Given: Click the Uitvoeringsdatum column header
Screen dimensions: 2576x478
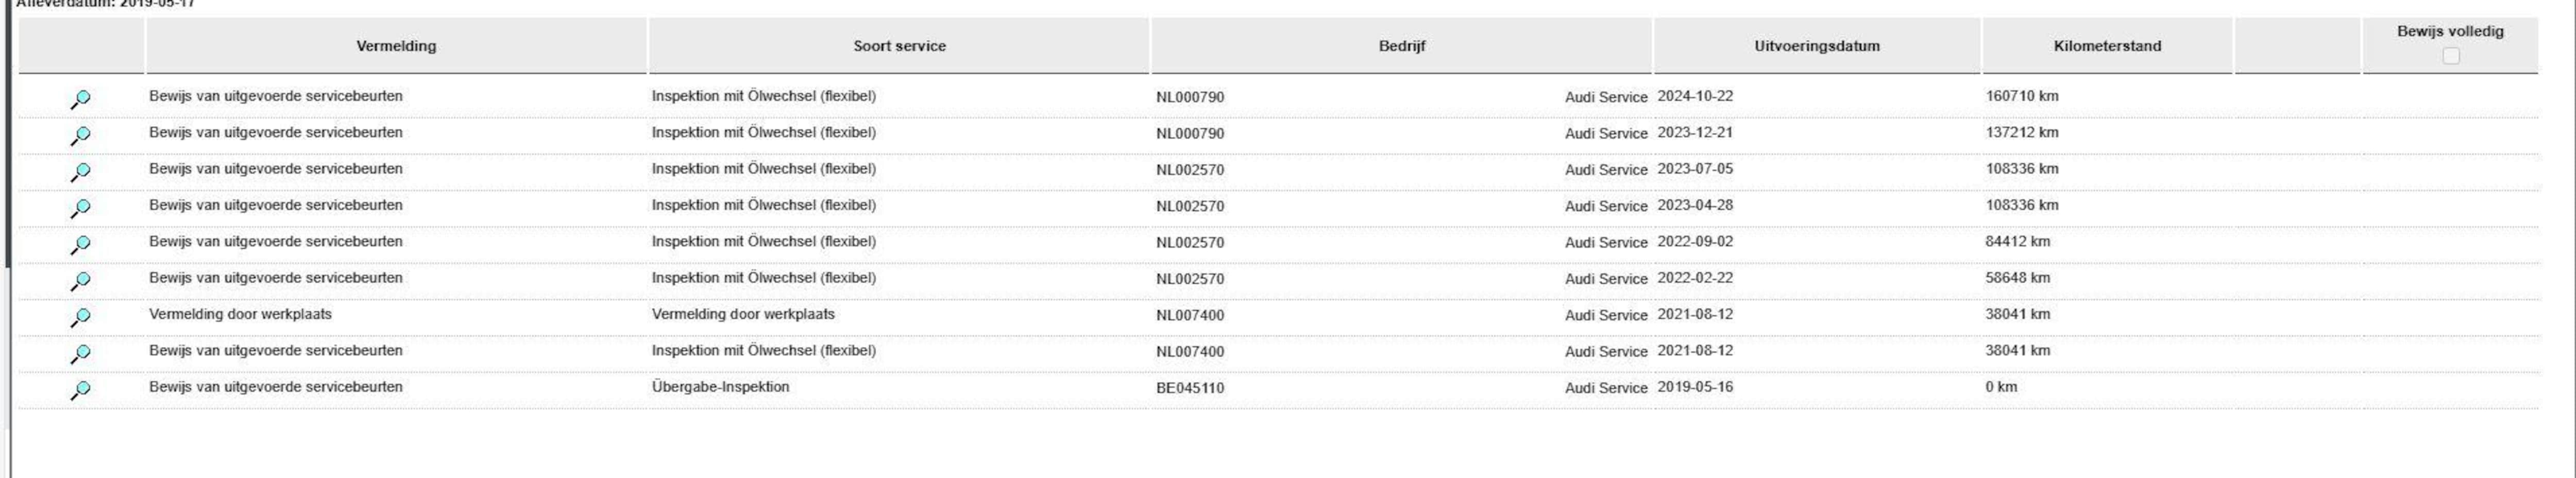Looking at the screenshot, I should click(x=1816, y=46).
